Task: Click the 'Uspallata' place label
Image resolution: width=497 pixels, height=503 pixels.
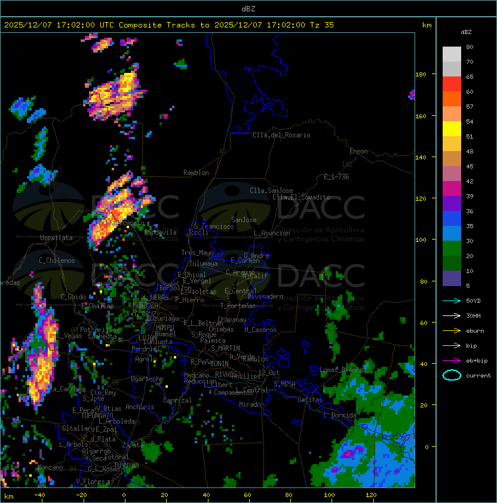Action: [56, 238]
